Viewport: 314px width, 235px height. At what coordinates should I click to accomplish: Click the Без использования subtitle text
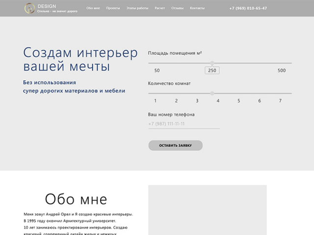coord(50,82)
